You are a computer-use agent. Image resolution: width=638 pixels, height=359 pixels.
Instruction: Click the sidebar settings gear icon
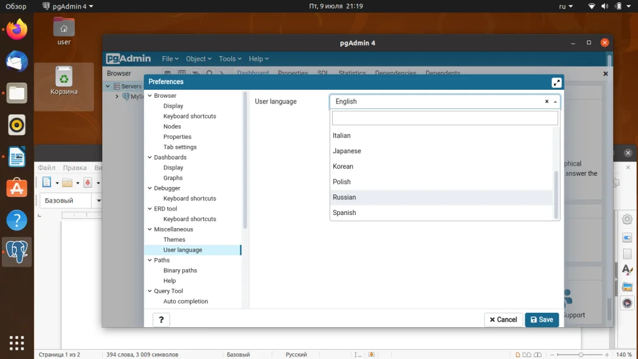(x=627, y=219)
